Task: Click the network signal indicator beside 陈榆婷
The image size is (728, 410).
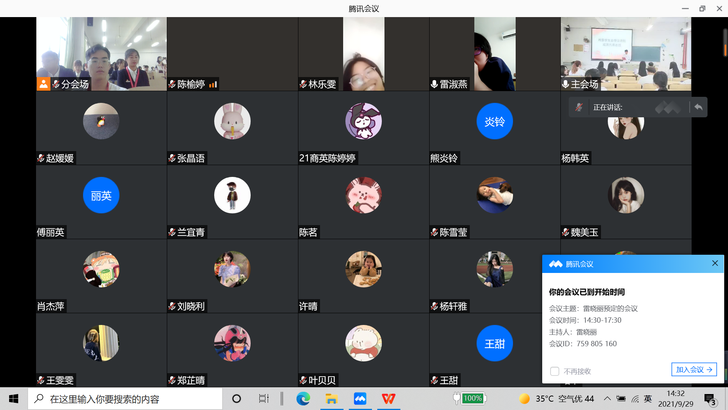Action: click(213, 84)
